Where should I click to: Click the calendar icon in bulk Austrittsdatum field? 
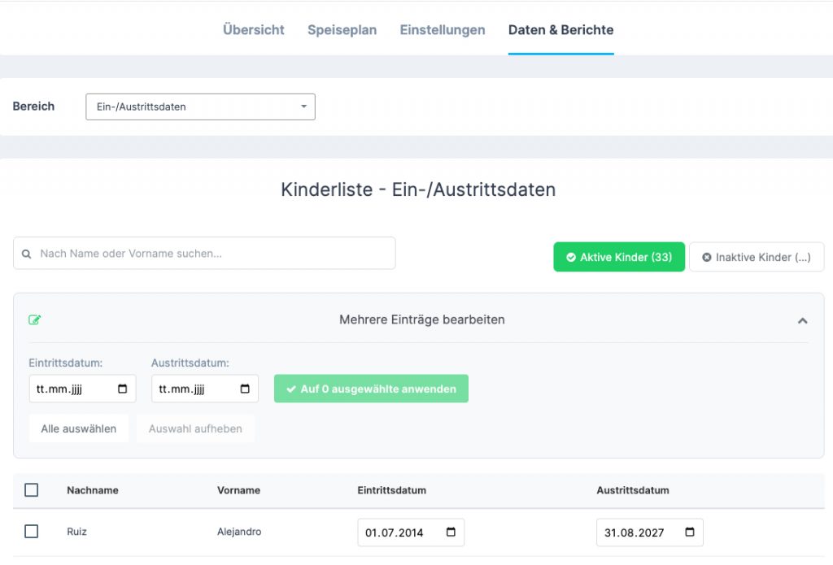pos(245,389)
